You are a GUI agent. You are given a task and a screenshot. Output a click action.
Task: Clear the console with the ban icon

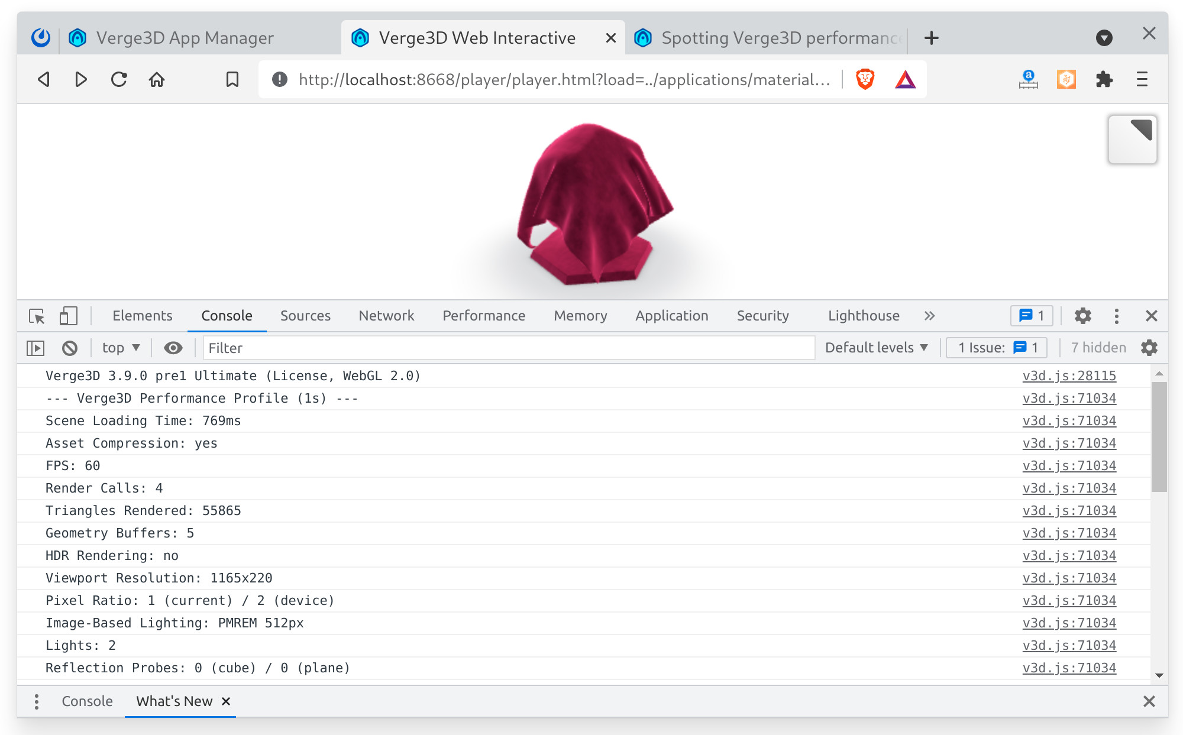[x=70, y=348]
